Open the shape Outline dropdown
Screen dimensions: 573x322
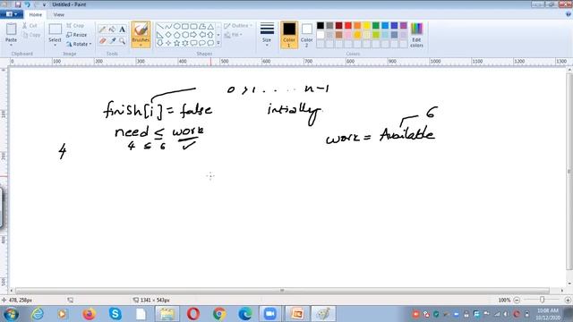238,26
